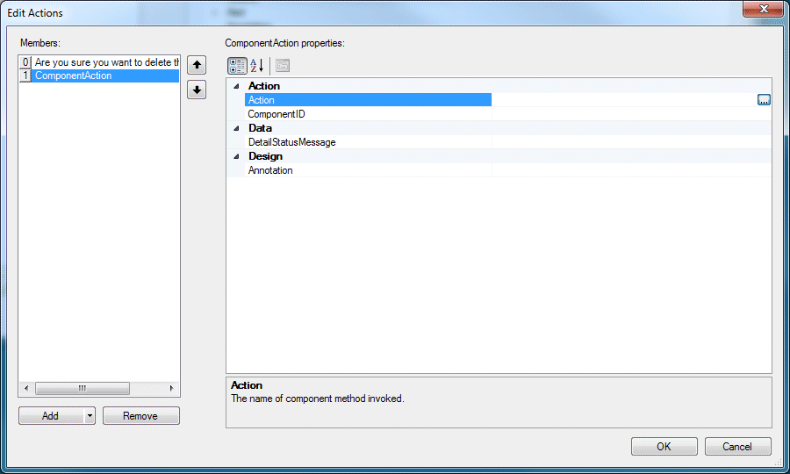The image size is (790, 474).
Task: Click the Add button
Action: pyautogui.click(x=51, y=416)
